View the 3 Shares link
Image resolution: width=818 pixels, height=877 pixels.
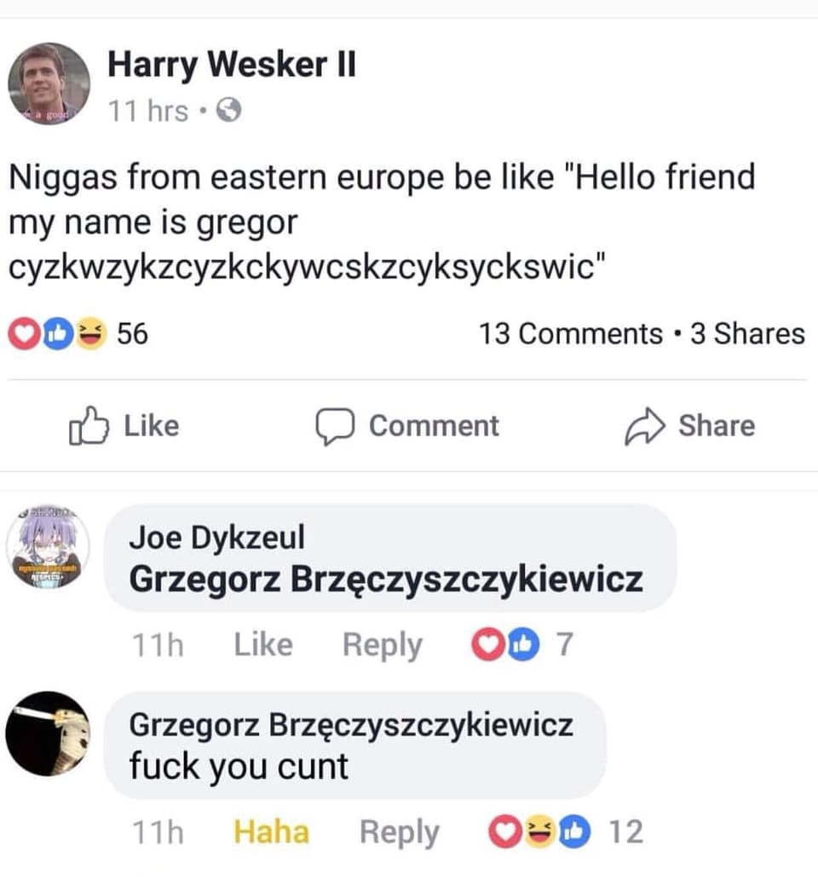click(747, 334)
